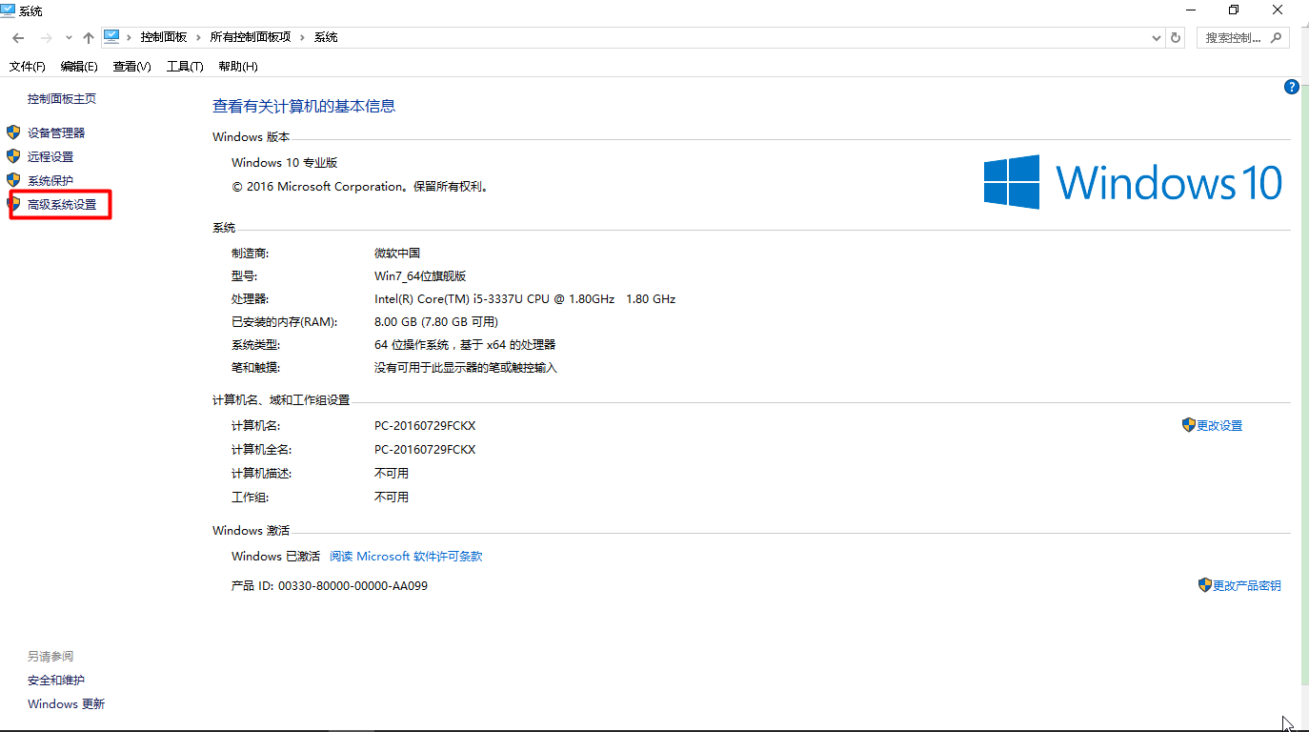Viewport: 1309px width, 732px height.
Task: Expand chevron after 控制面板 breadcrumb
Action: (199, 37)
